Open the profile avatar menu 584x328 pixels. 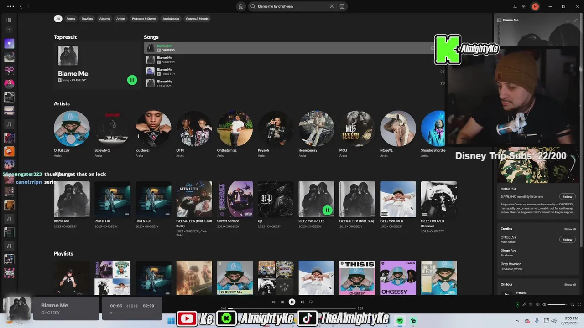coord(535,6)
